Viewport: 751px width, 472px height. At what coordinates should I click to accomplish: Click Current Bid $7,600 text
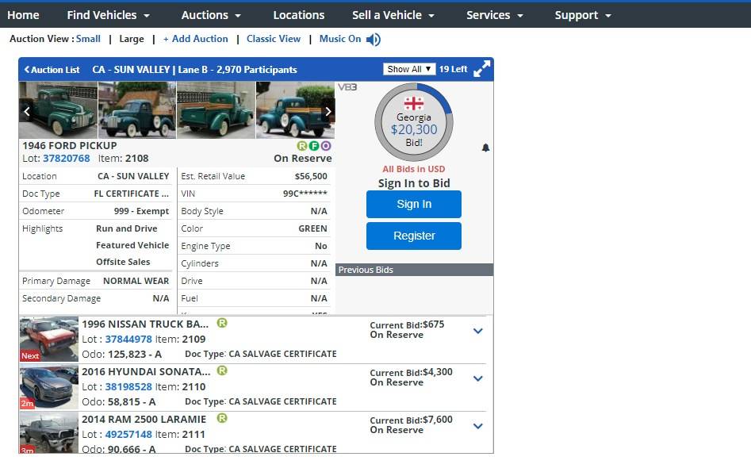[x=411, y=420]
